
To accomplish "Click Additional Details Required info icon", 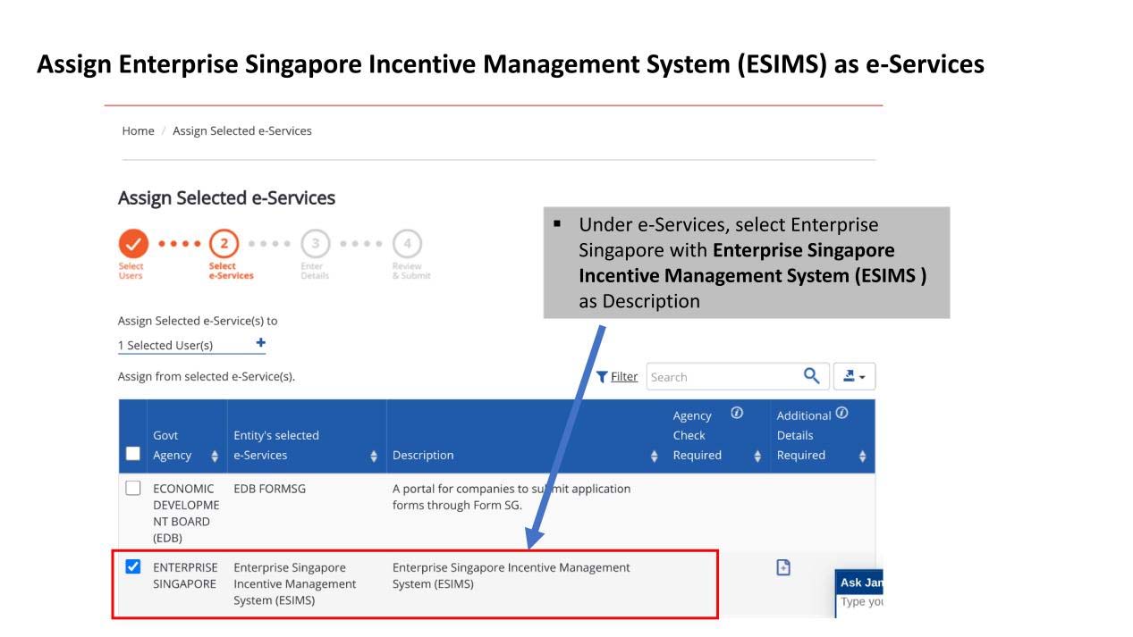I will [x=840, y=414].
